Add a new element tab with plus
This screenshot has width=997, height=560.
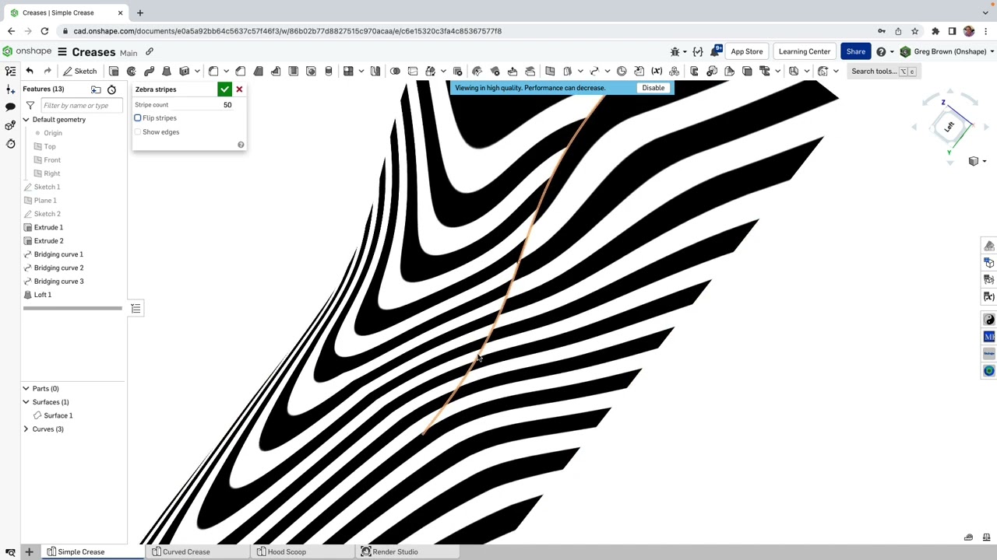pos(29,551)
